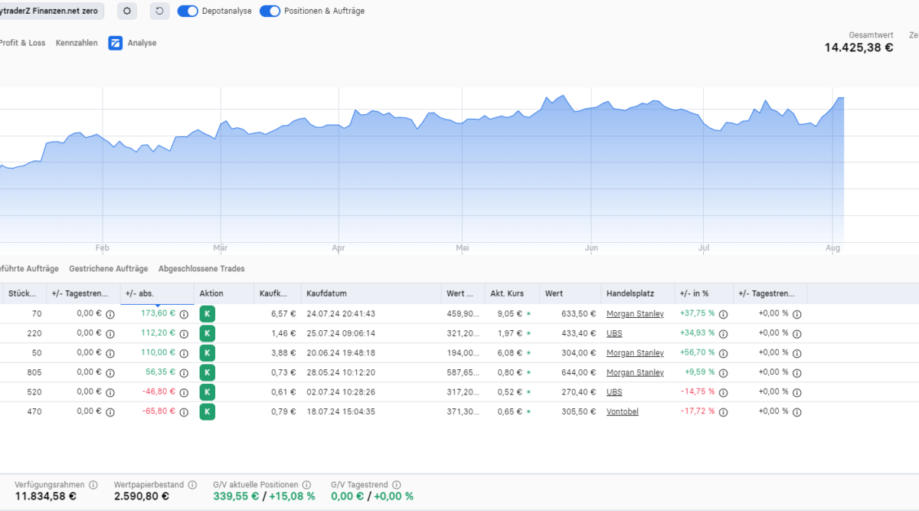Click info icon next to 110,00 €
This screenshot has width=919, height=511.
(x=184, y=353)
